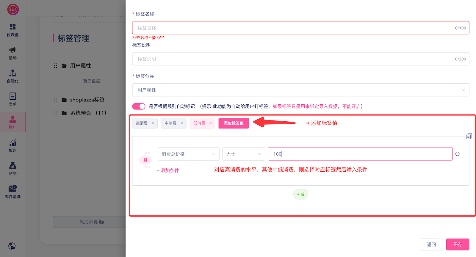
Task: Click the language switch globe icon
Action: [x=12, y=246]
